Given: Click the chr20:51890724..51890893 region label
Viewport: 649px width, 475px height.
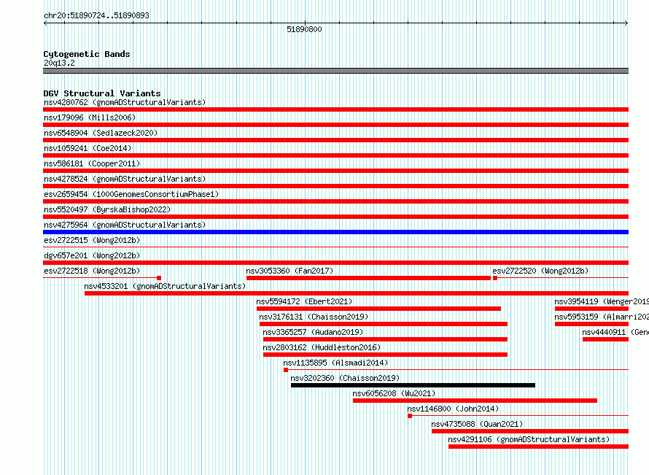Looking at the screenshot, I should [x=96, y=15].
